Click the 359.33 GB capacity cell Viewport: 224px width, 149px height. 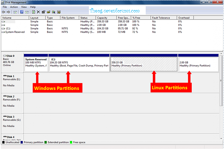click(103, 21)
